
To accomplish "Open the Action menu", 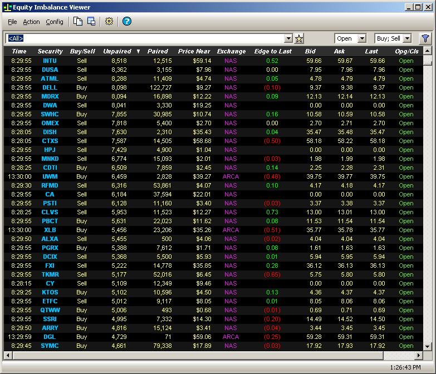I will click(x=31, y=22).
